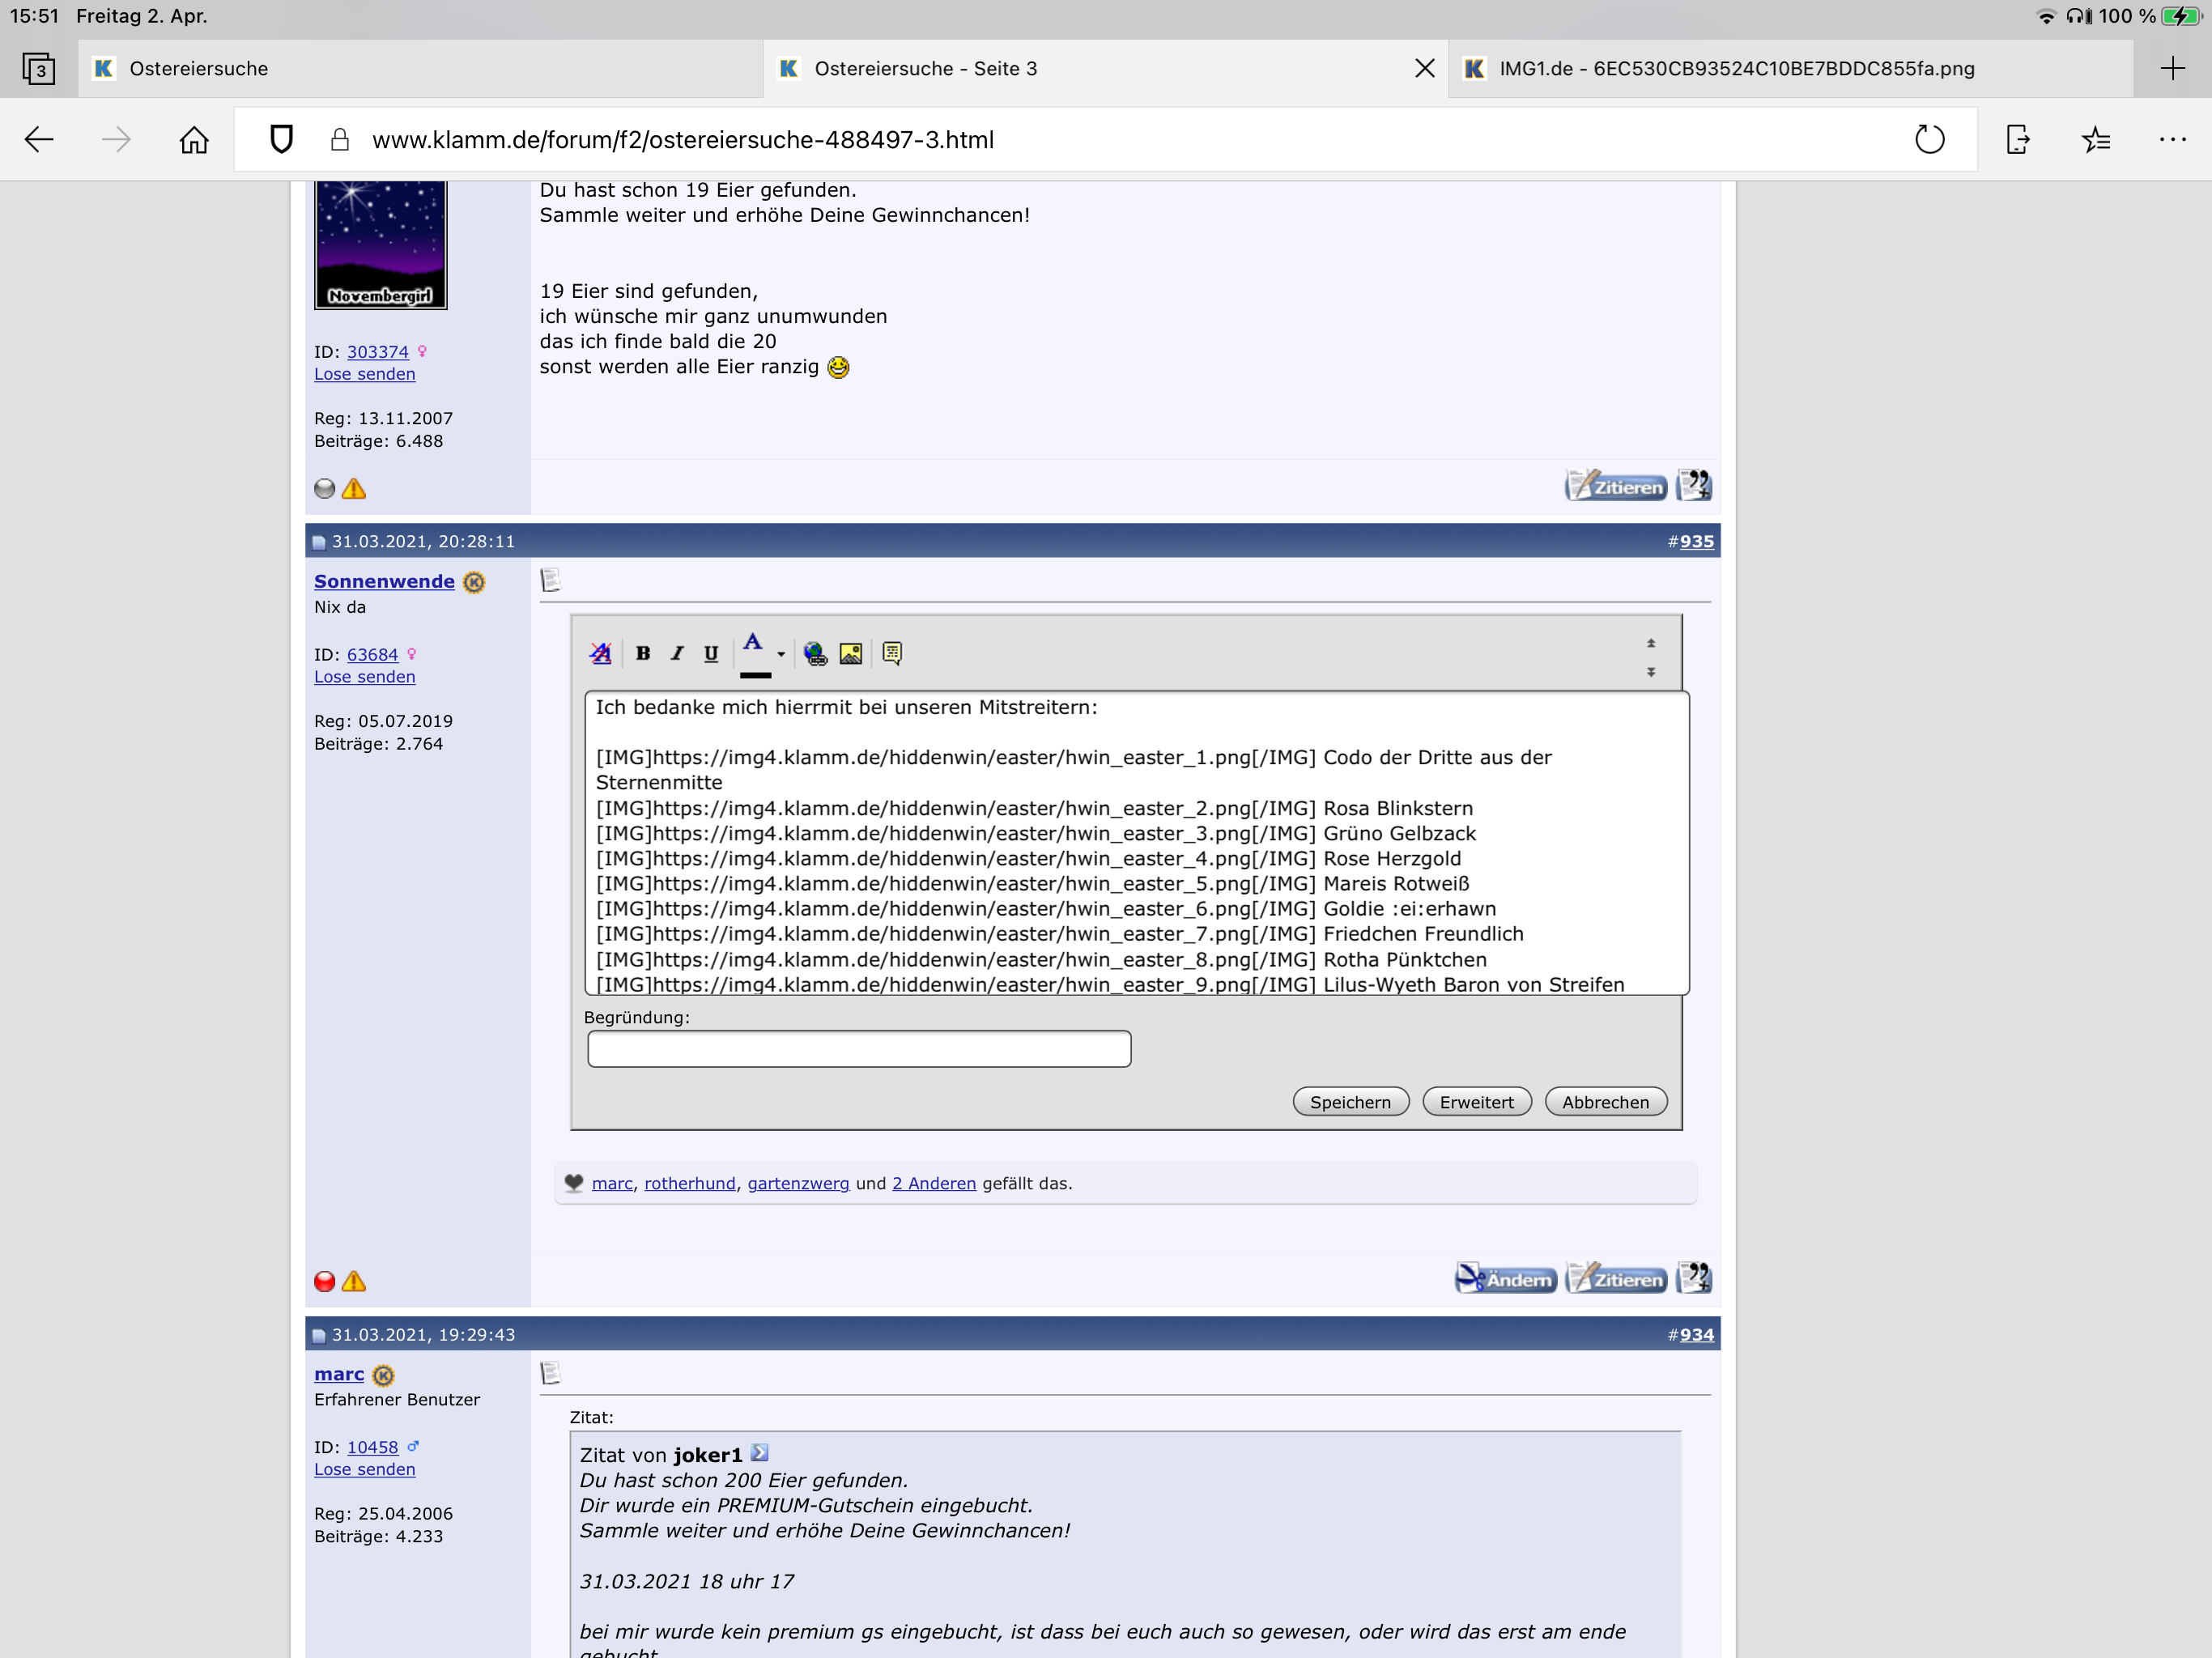Click the insert link globe icon

pyautogui.click(x=815, y=653)
